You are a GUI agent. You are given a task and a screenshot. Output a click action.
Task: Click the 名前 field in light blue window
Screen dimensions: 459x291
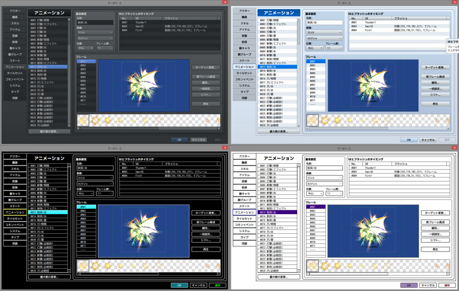pyautogui.click(x=324, y=22)
